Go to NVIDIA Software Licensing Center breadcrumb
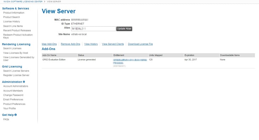 23,1
